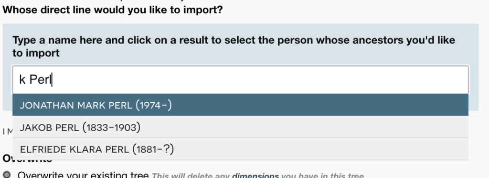This screenshot has width=489, height=178.
Task: Click the 'Overwrite your existing tree' label text
Action: click(x=83, y=175)
